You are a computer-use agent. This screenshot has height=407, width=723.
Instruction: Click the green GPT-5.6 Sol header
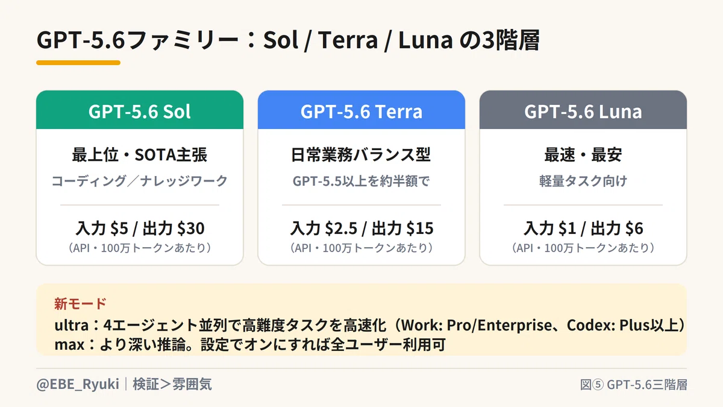click(140, 110)
